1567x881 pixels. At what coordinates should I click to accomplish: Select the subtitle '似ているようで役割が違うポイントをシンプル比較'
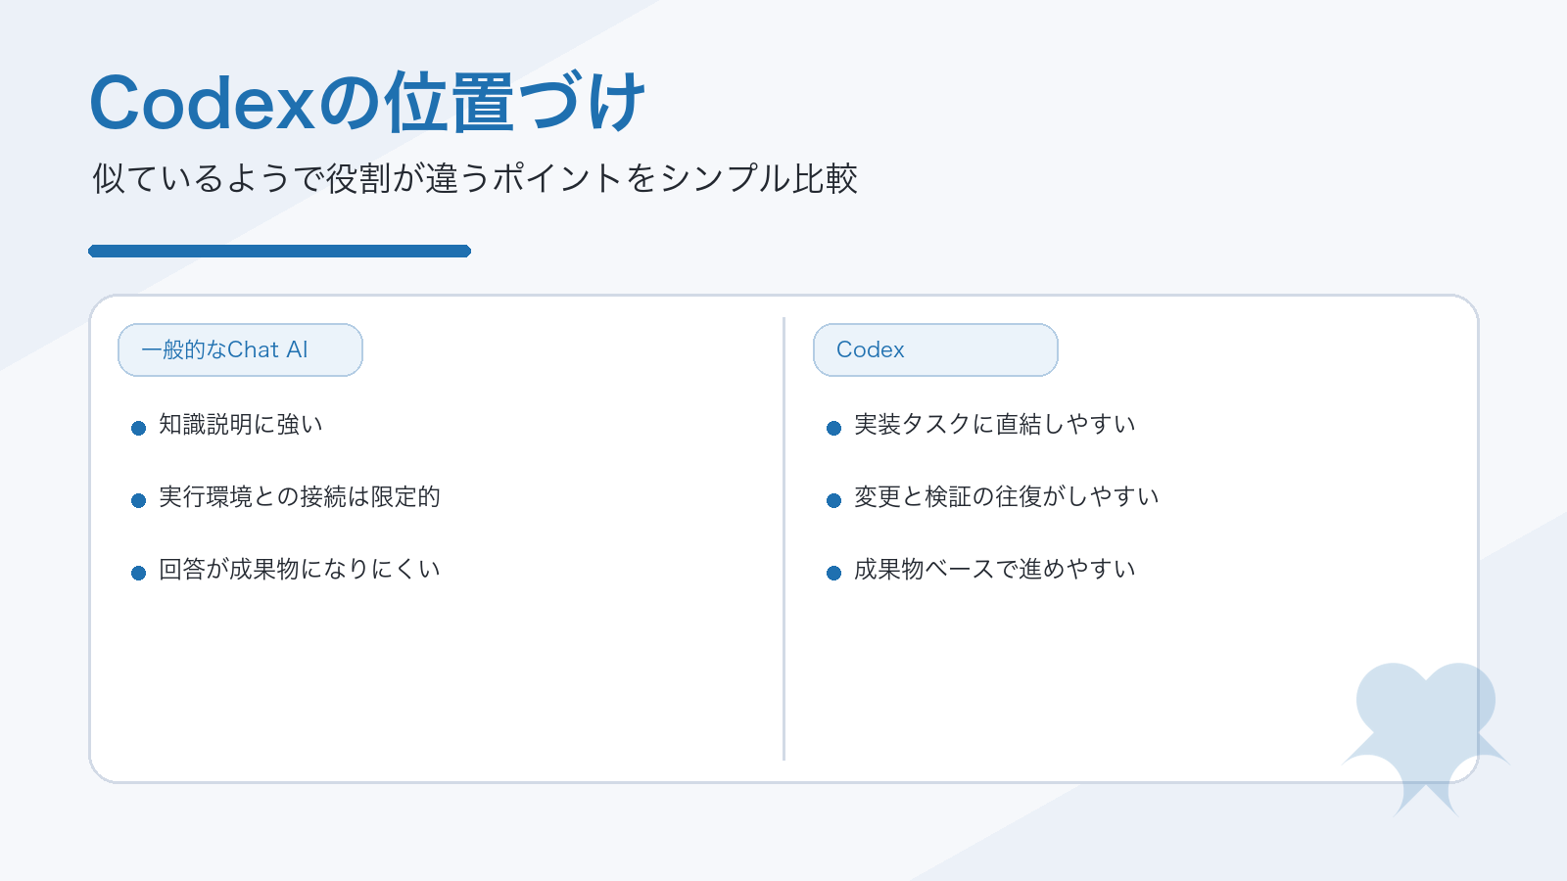coord(475,178)
